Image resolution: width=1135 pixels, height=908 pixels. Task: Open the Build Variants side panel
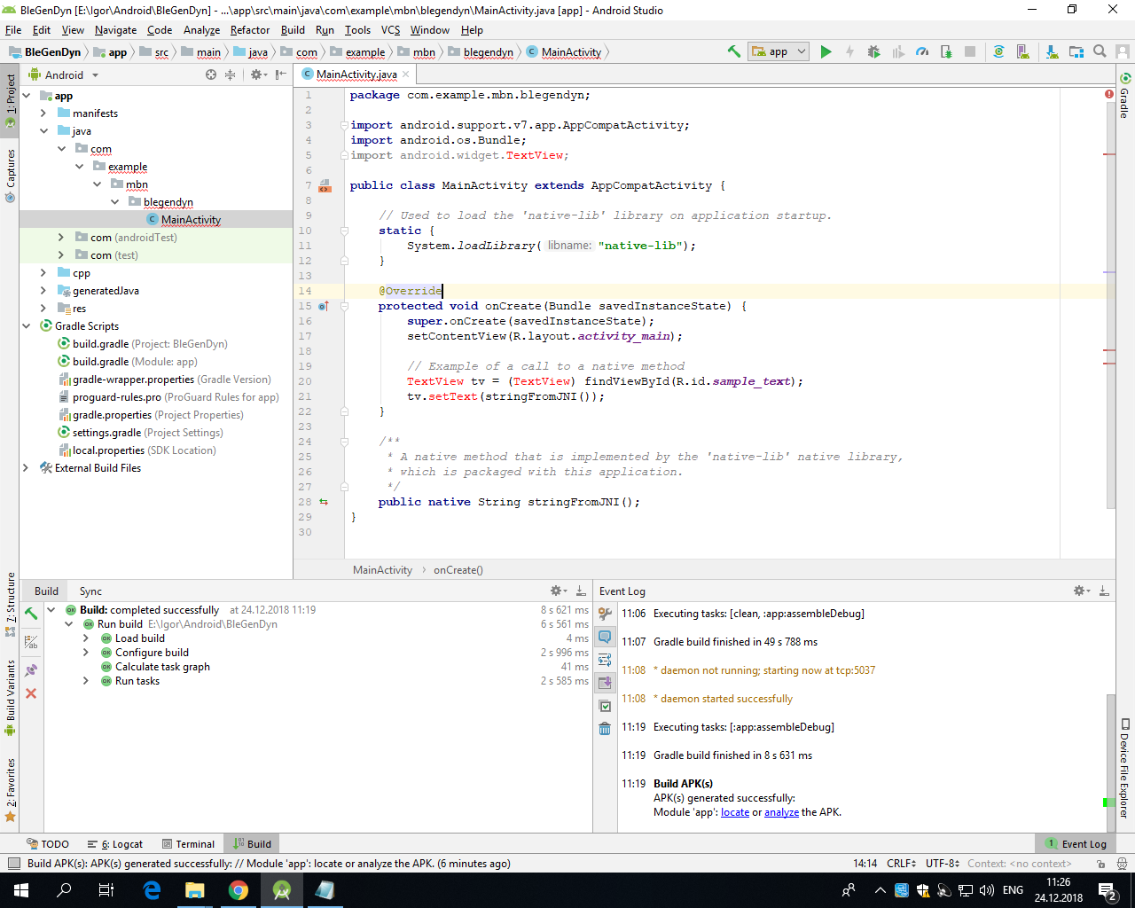pyautogui.click(x=11, y=698)
